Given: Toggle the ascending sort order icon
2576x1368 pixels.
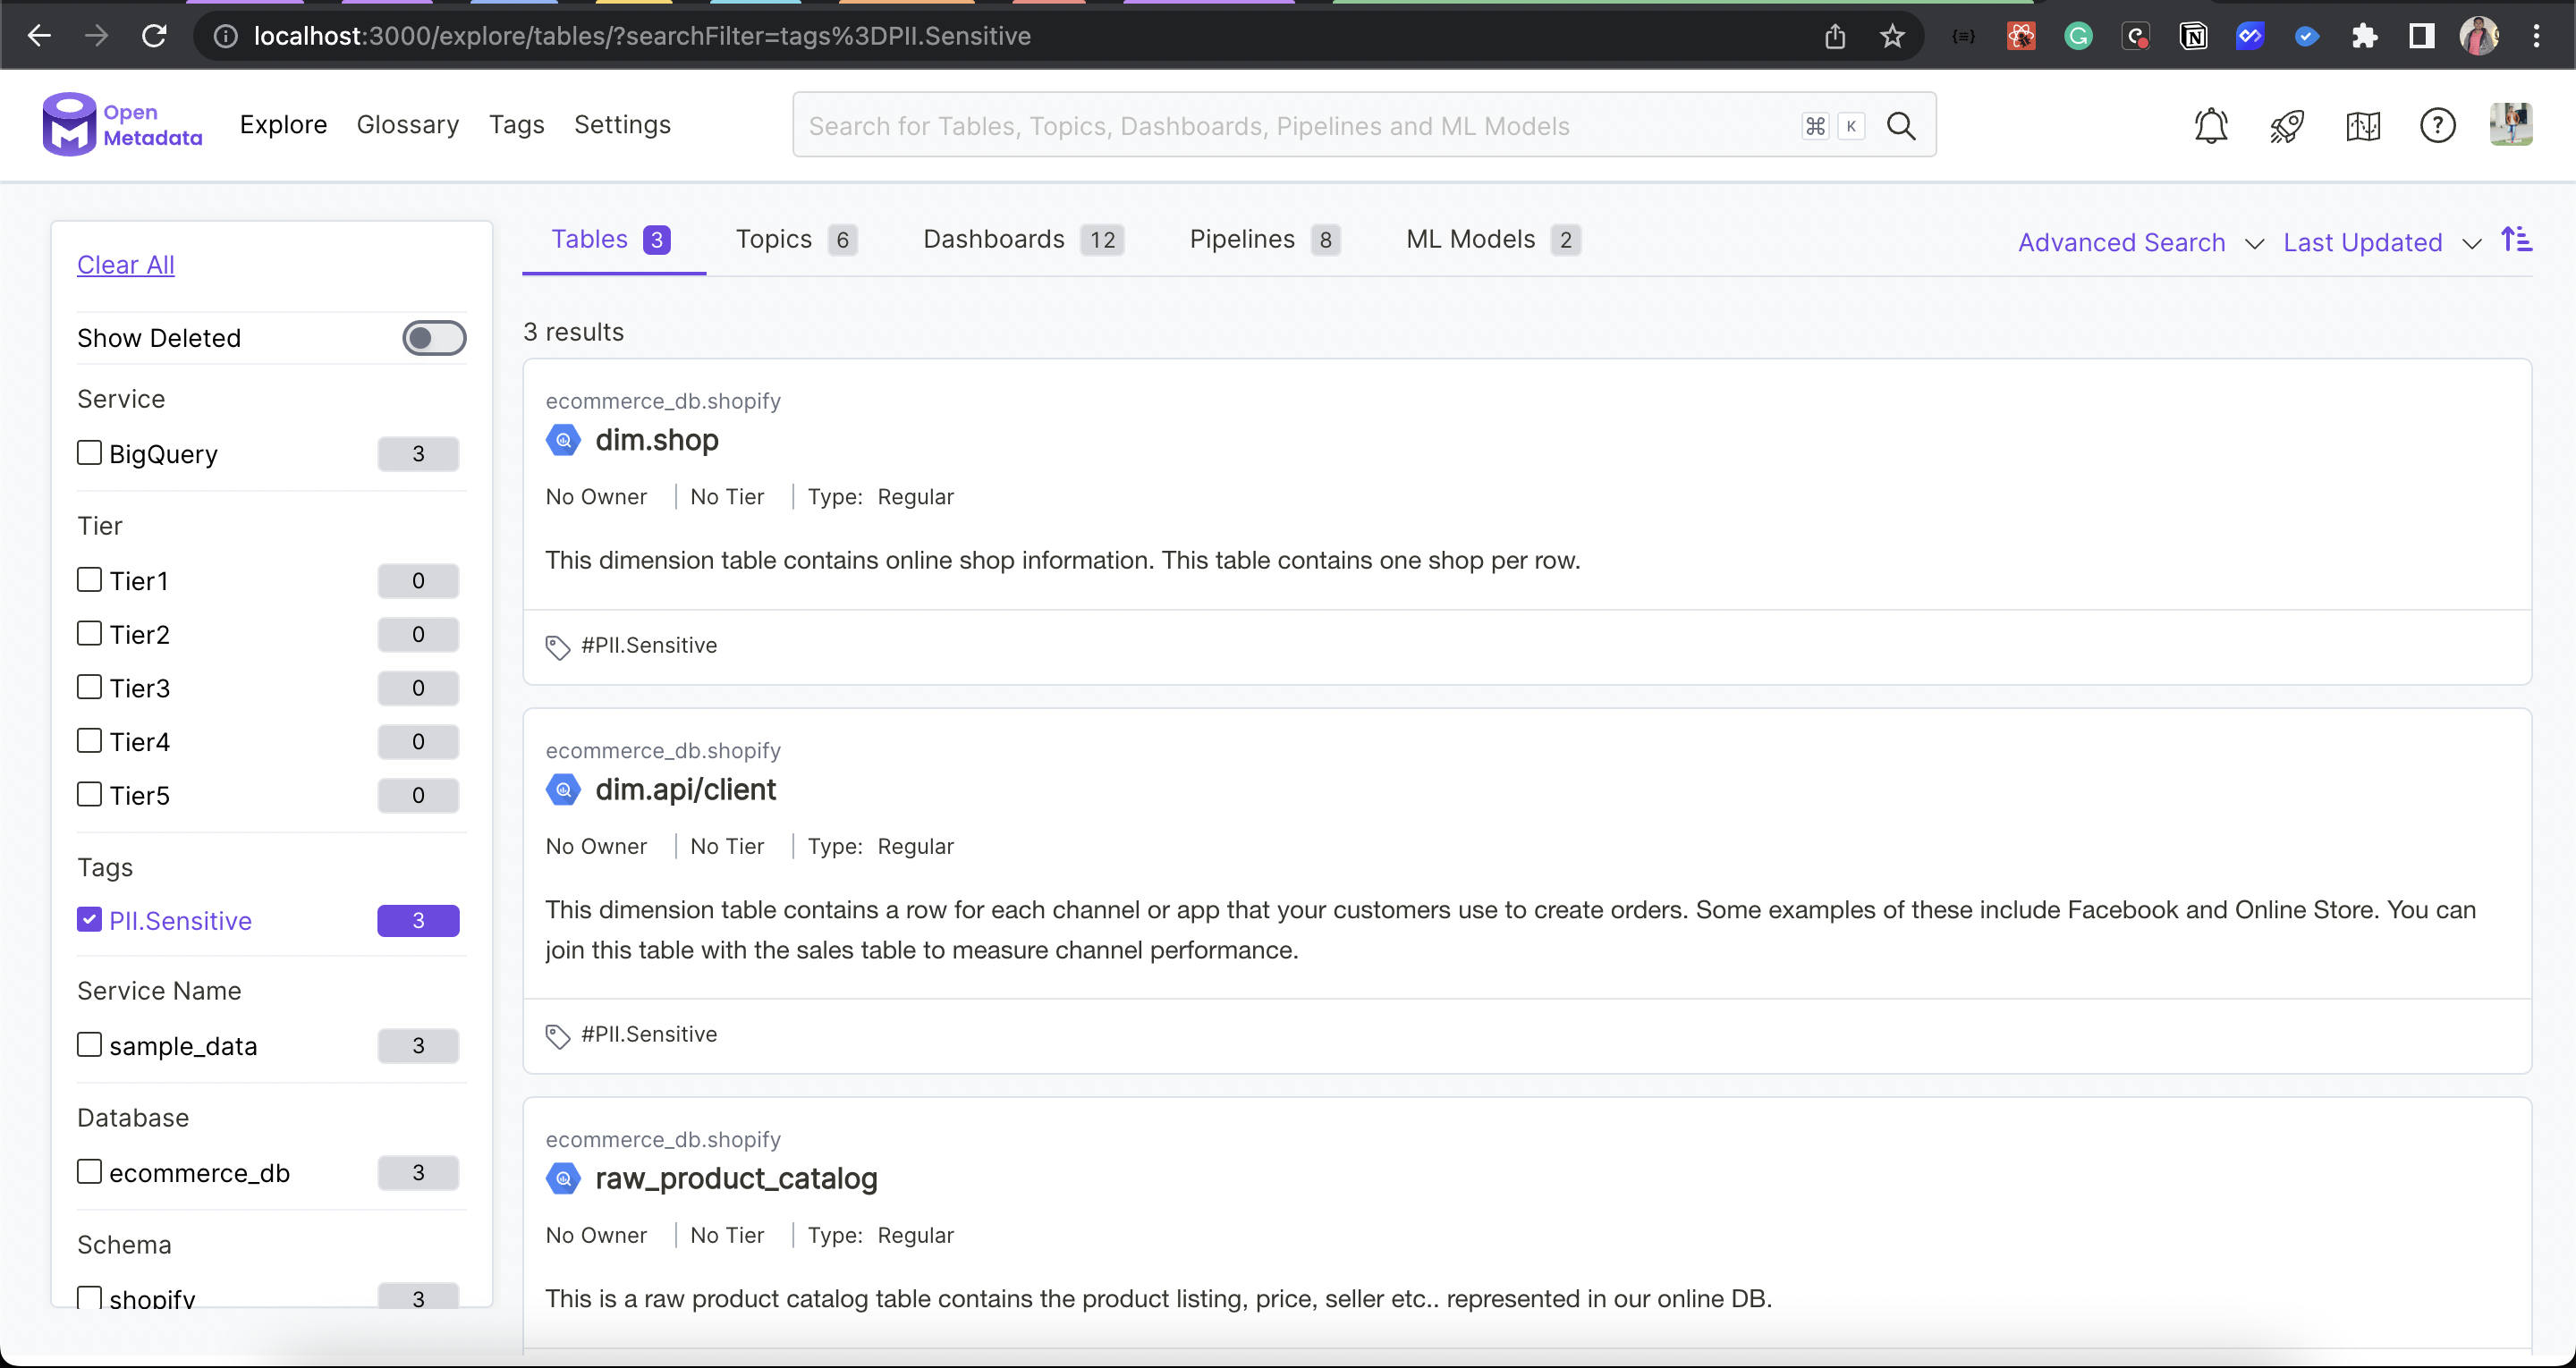Looking at the screenshot, I should pyautogui.click(x=2516, y=240).
